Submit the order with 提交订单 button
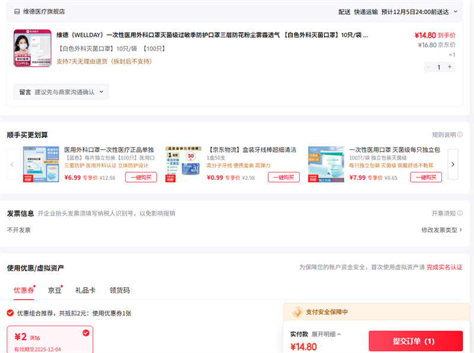474x353 pixels. (415, 341)
